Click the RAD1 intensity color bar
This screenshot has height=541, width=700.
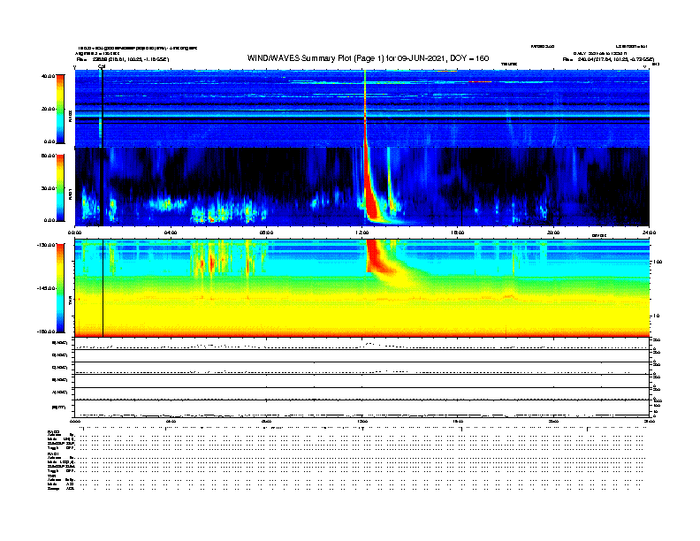pyautogui.click(x=60, y=187)
